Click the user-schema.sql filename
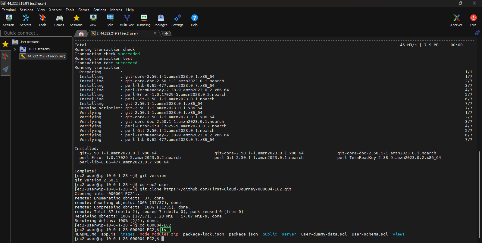 [x=370, y=234]
